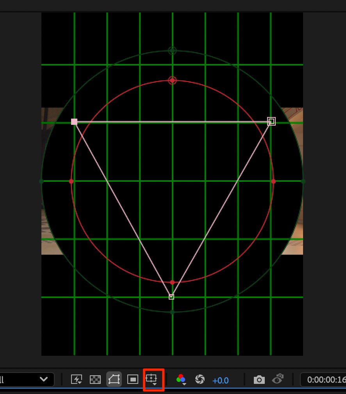346x394 pixels.
Task: Take a snapshot with the camera icon
Action: tap(259, 380)
